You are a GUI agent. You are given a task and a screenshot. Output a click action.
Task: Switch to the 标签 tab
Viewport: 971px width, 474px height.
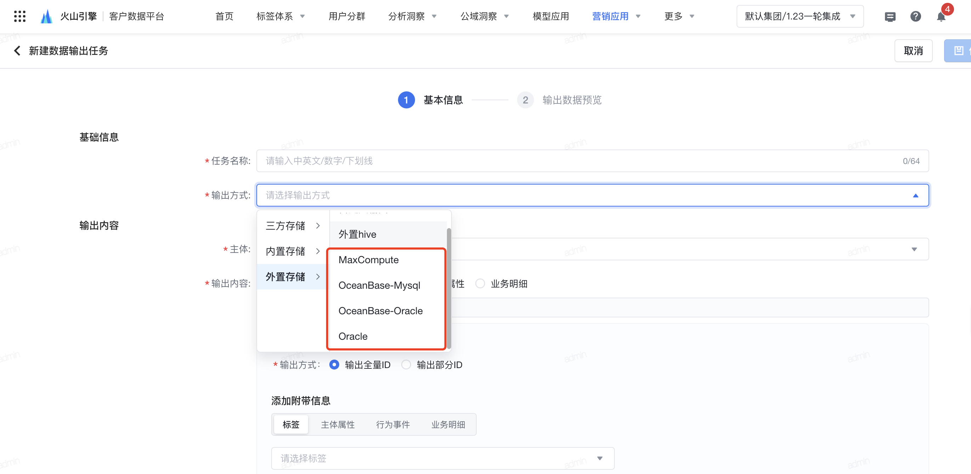pyautogui.click(x=291, y=425)
